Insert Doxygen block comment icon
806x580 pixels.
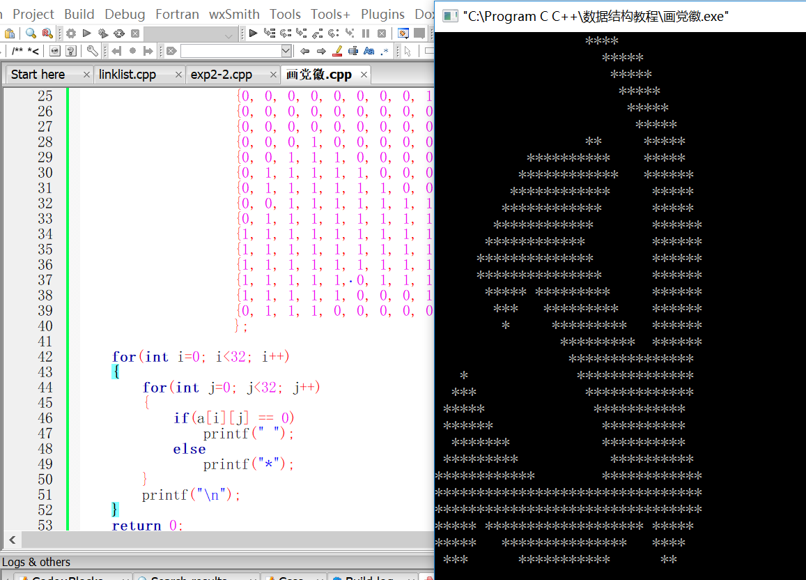click(x=16, y=51)
